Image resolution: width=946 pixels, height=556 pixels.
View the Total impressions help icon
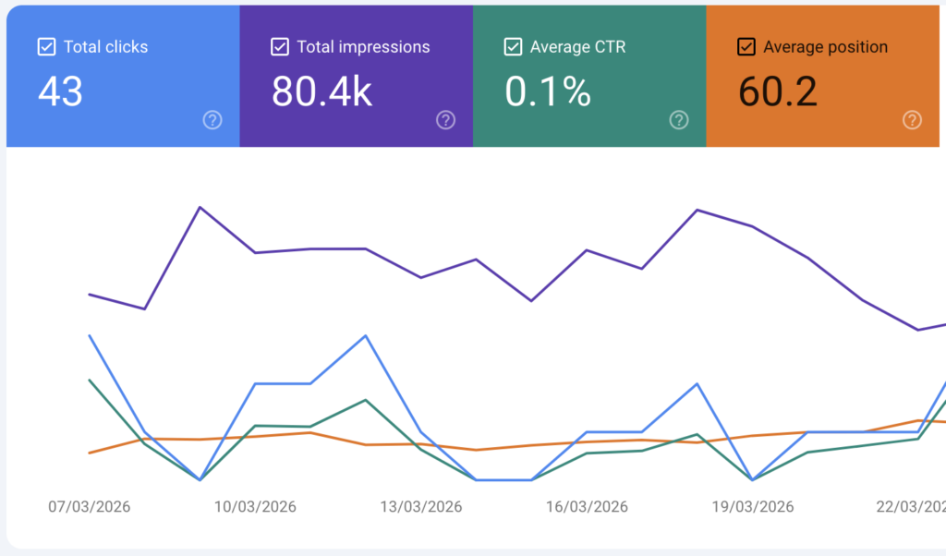coord(445,120)
